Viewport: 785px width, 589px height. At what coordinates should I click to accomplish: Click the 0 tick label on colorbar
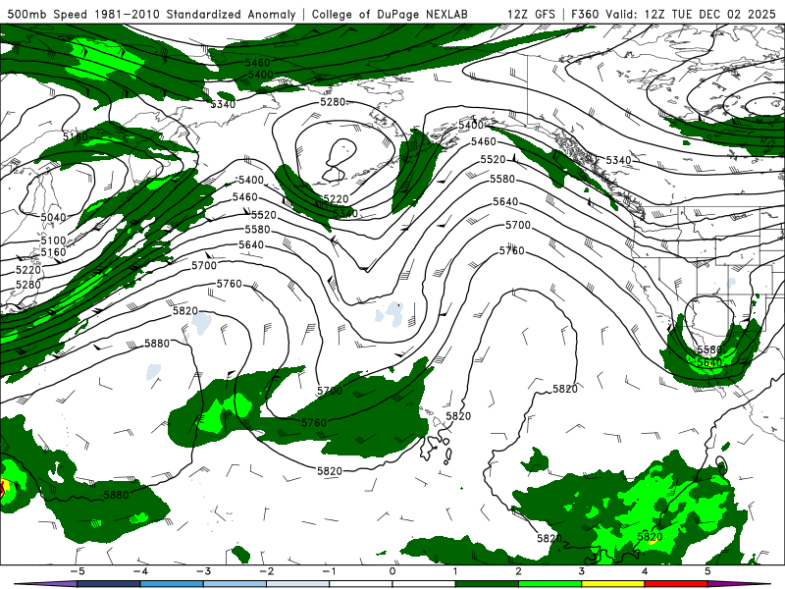click(392, 571)
